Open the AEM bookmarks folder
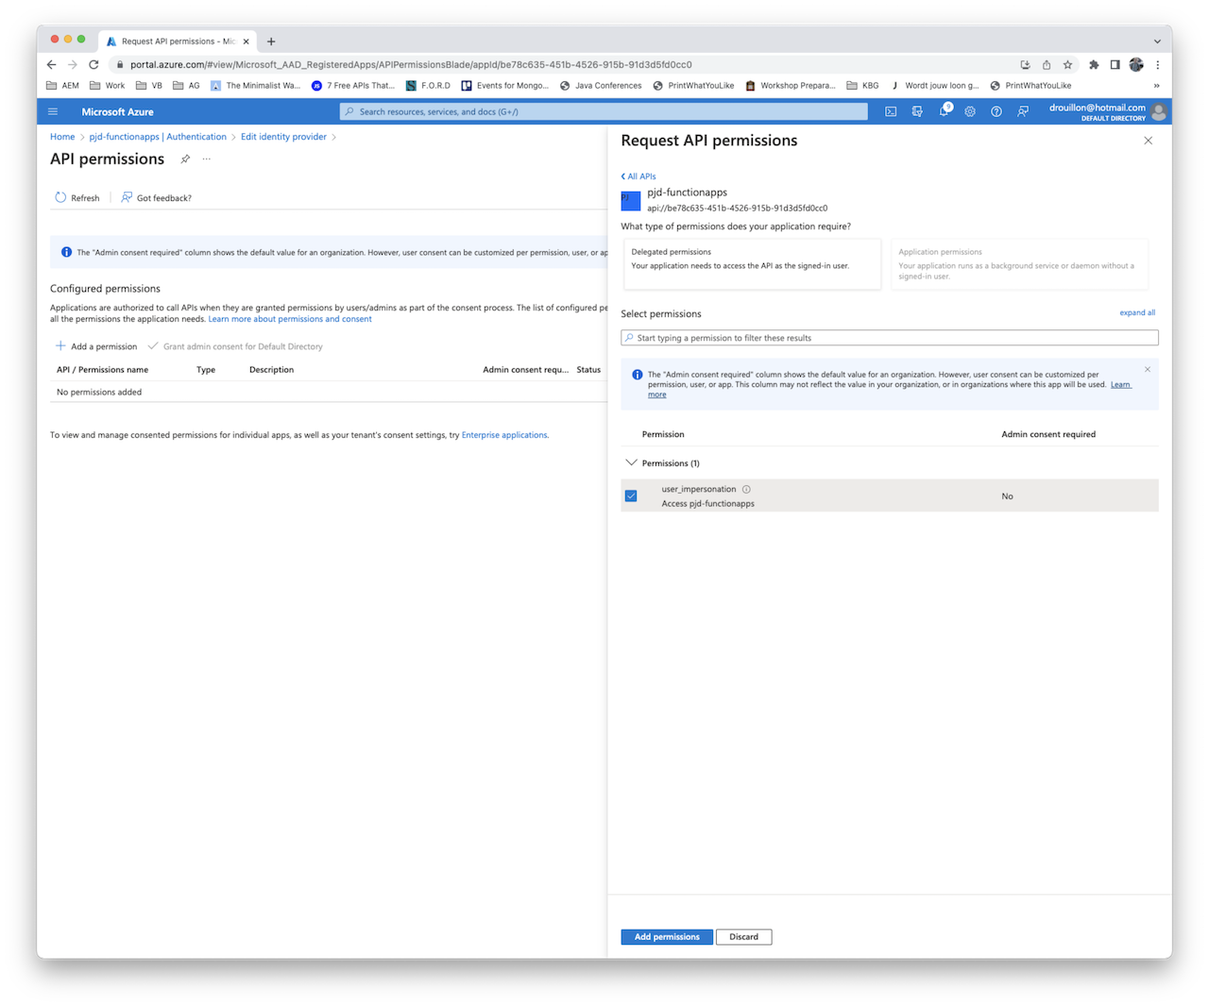The image size is (1209, 1007). pyautogui.click(x=62, y=85)
